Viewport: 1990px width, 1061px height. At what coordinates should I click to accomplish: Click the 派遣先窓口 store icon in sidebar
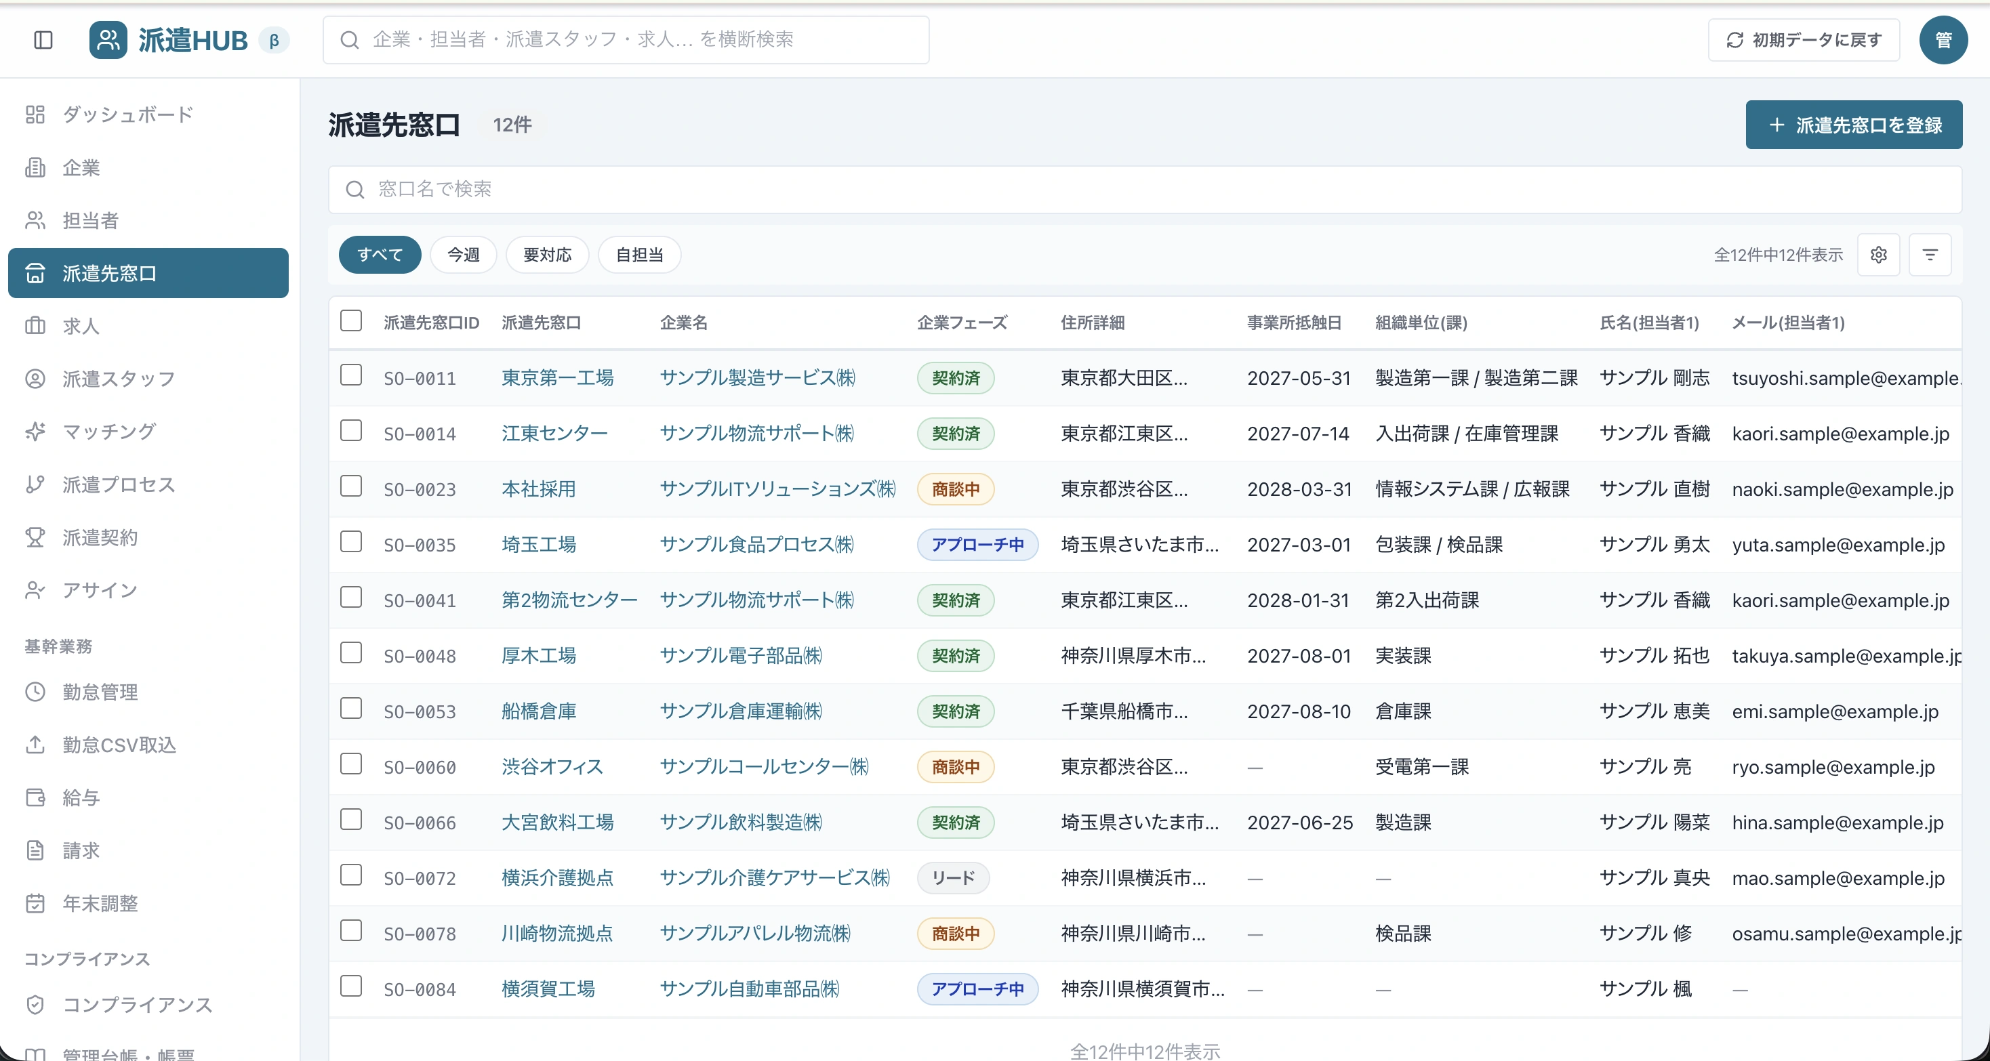[35, 273]
